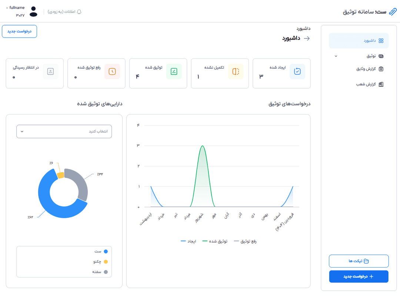Expand the توثیق sidebar submenu chevron
The width and height of the screenshot is (400, 296).
click(336, 56)
